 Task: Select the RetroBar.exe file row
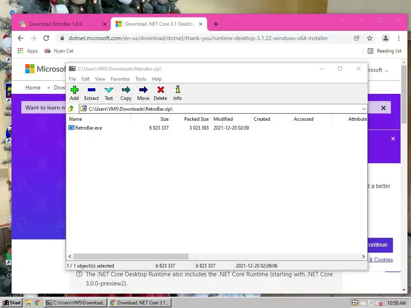[x=216, y=128]
